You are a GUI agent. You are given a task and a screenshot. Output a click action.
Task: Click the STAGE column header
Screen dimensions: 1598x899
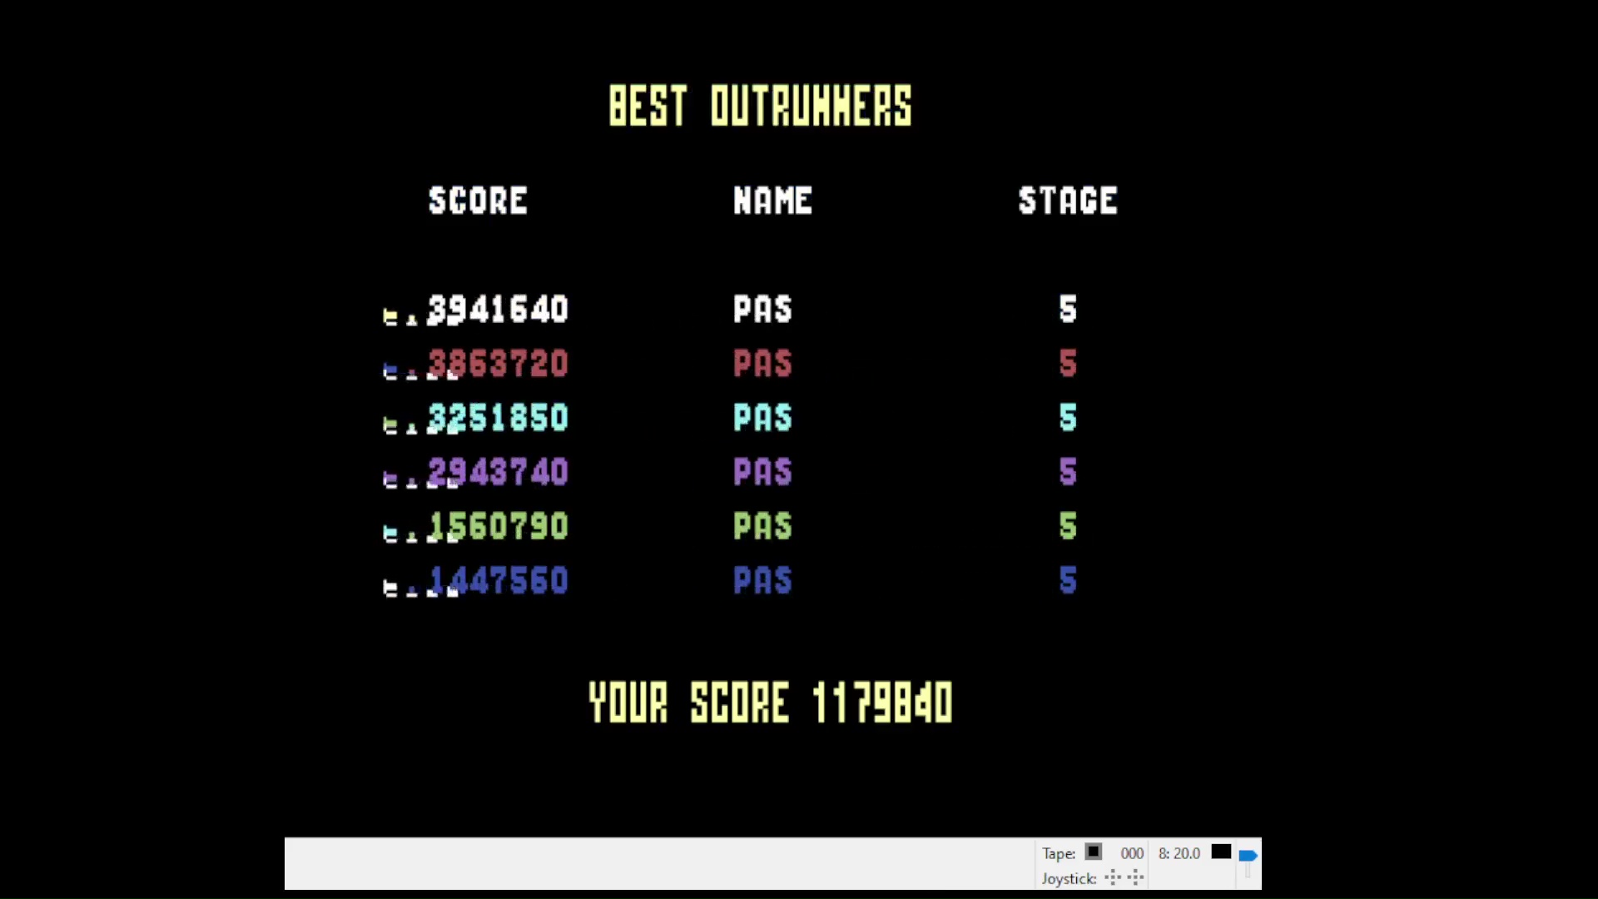point(1068,201)
